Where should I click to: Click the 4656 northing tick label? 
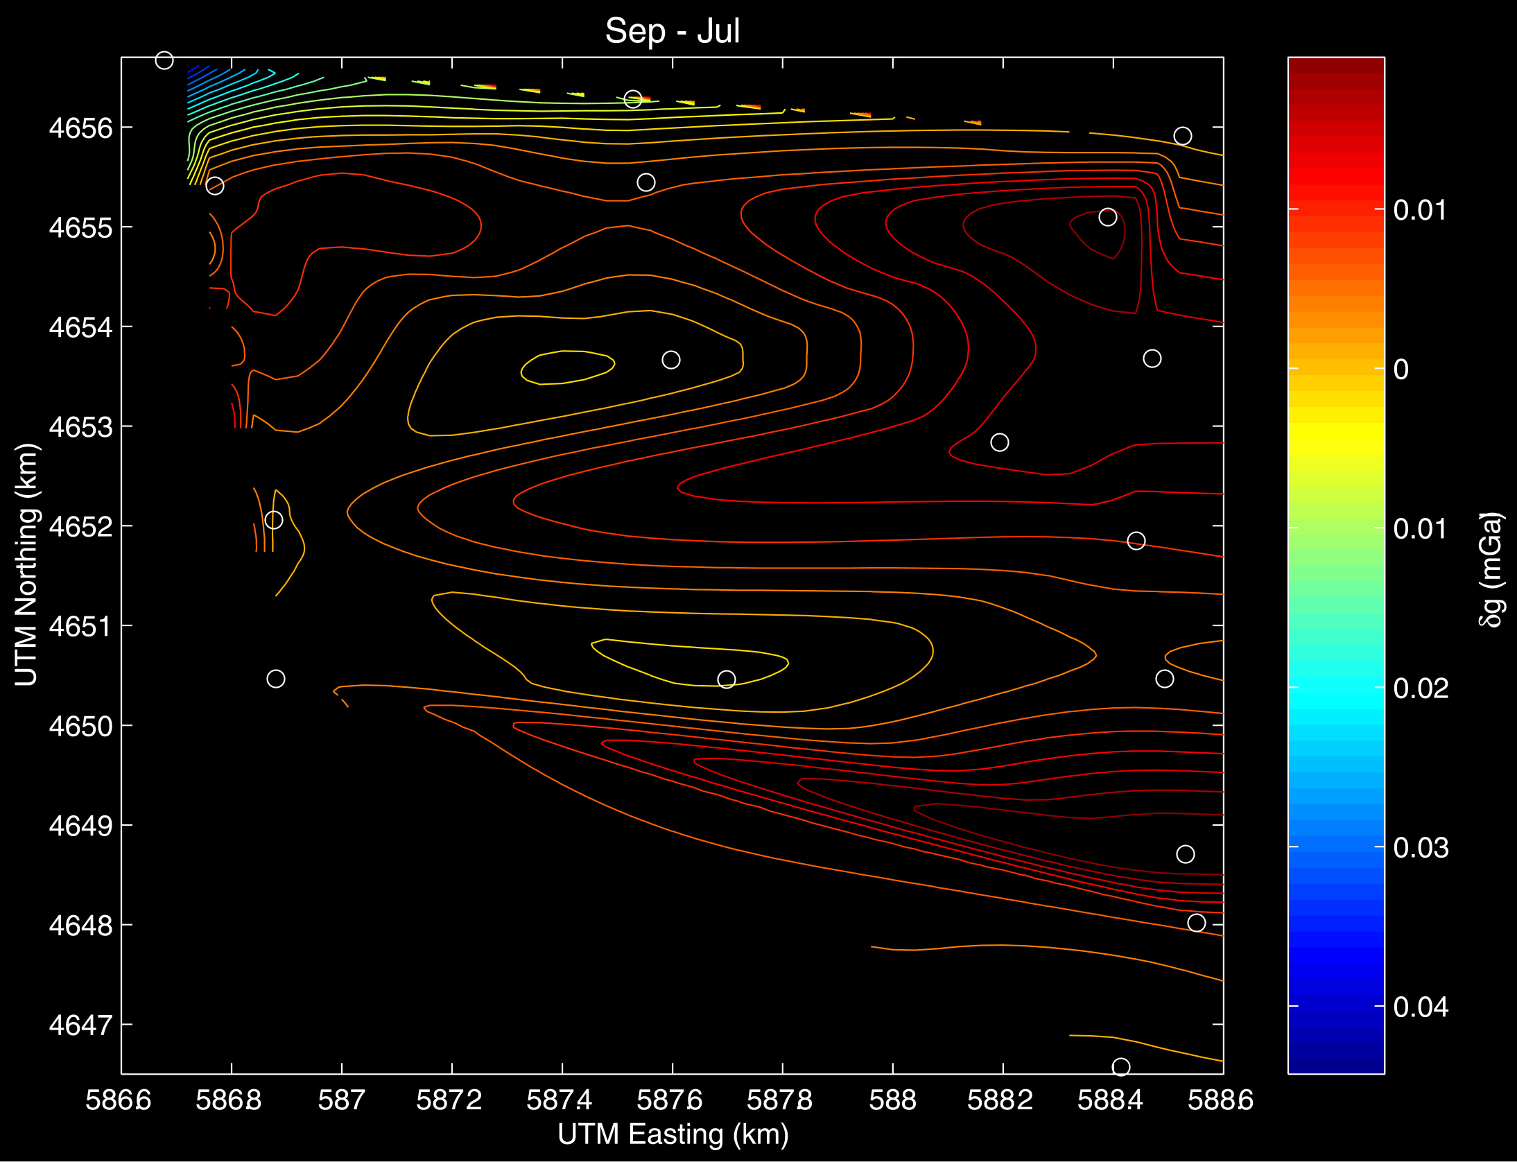pyautogui.click(x=80, y=128)
